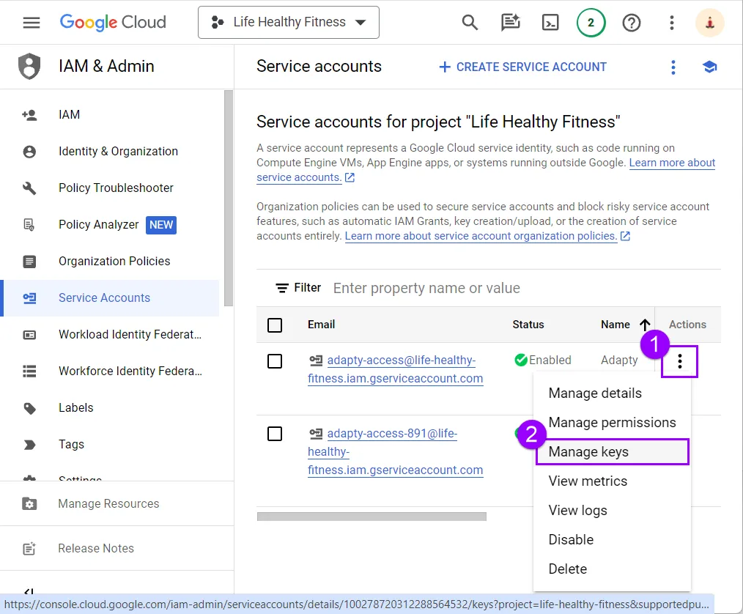743x614 pixels.
Task: Select the adapty-access-891 row checkbox
Action: tap(275, 434)
